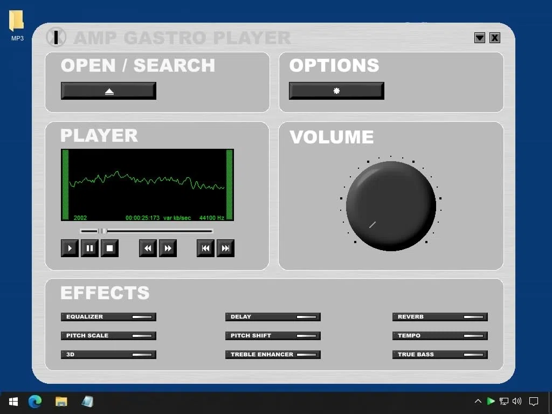552x414 pixels.
Task: Show hidden tray icons chevron
Action: pyautogui.click(x=478, y=401)
